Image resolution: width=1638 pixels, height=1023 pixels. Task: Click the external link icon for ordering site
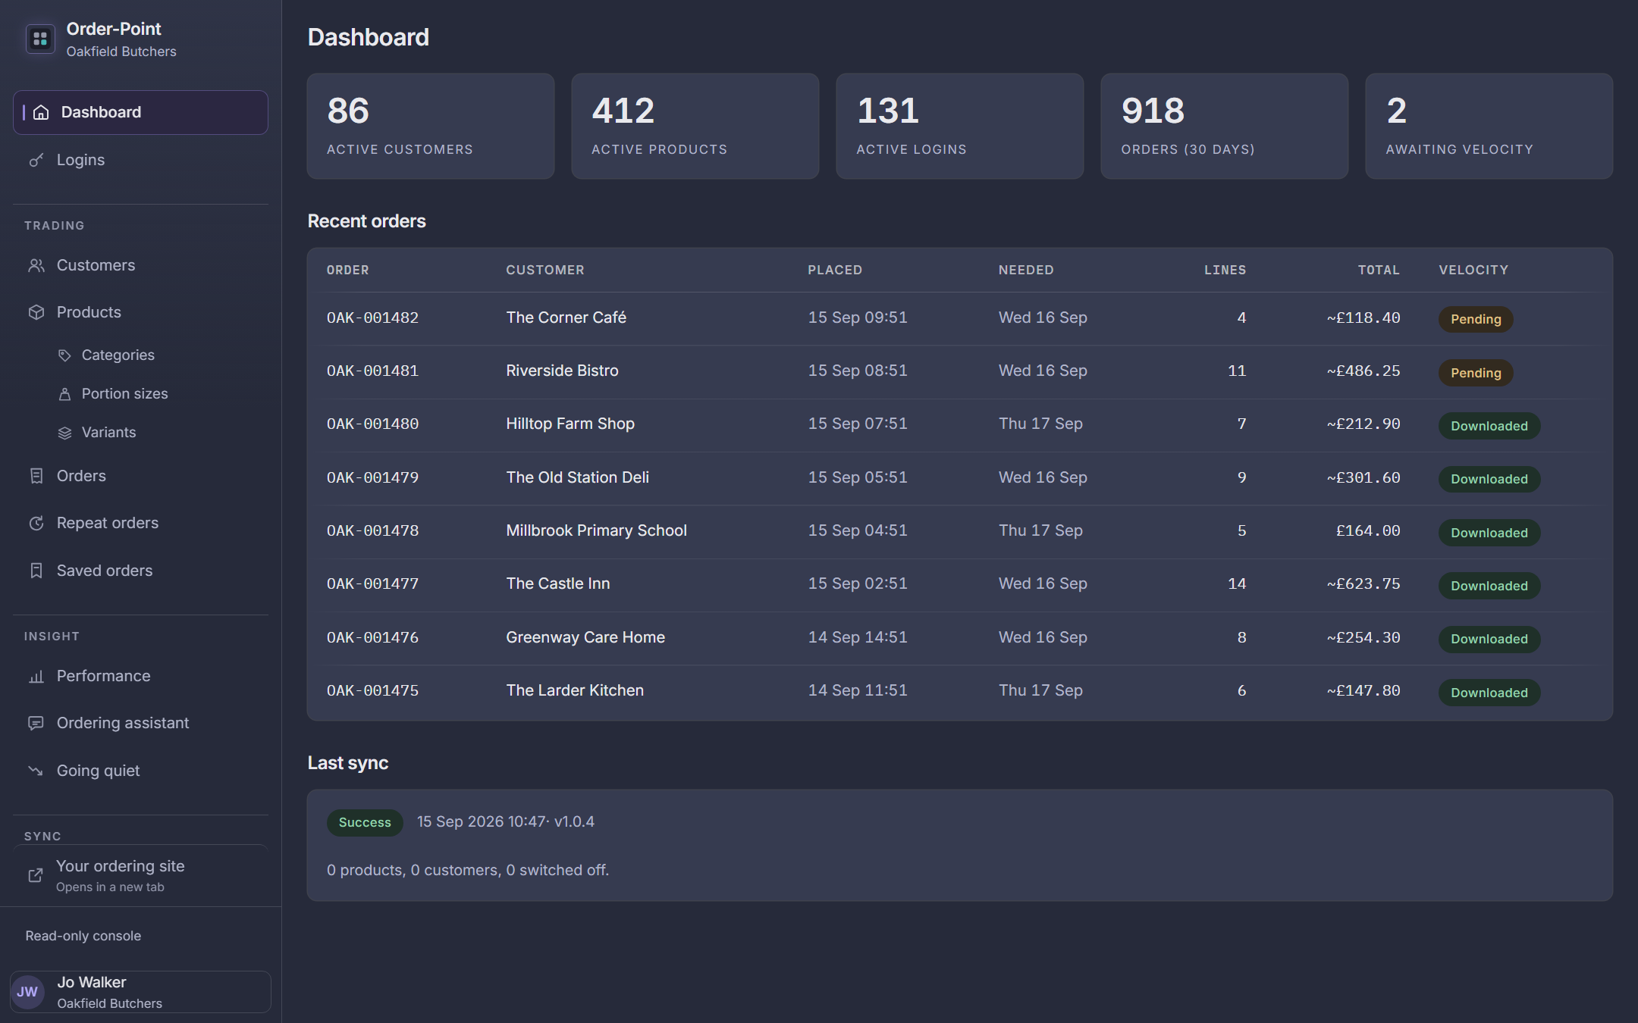(36, 875)
